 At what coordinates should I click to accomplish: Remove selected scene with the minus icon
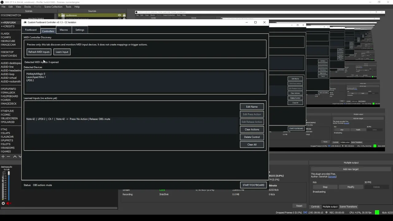(9, 157)
